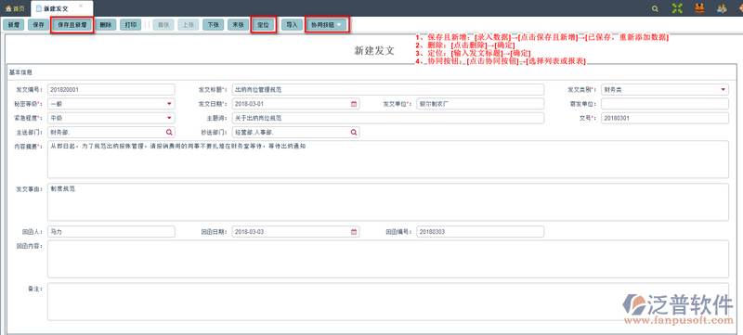The height and width of the screenshot is (335, 743).
Task: Search 抄送部门 with magnifier icon
Action: 354,133
